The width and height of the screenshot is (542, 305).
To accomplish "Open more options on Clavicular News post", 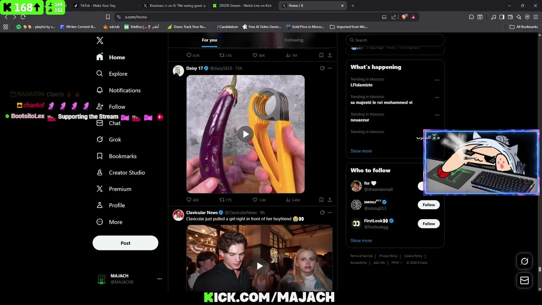I will click(330, 213).
